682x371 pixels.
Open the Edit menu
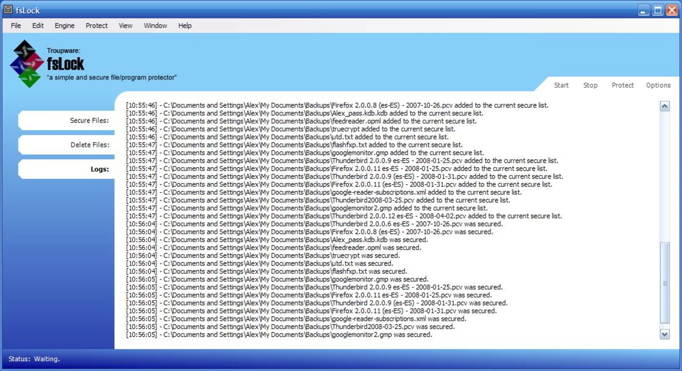click(38, 26)
